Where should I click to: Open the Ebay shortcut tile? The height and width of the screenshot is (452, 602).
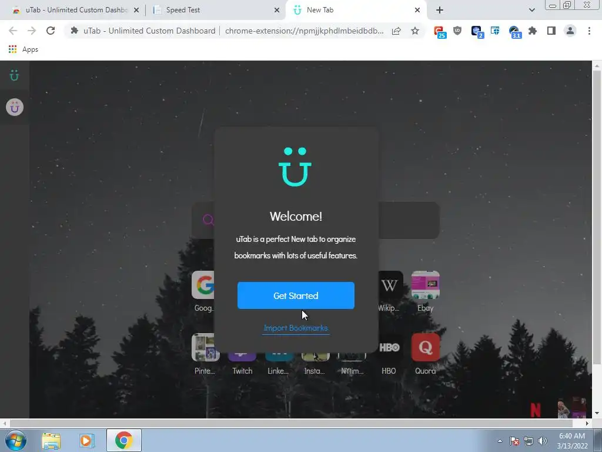[426, 285]
